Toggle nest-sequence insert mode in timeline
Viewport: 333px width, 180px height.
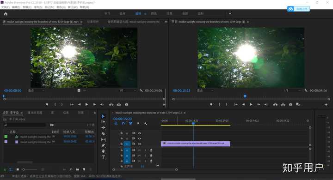click(116, 123)
